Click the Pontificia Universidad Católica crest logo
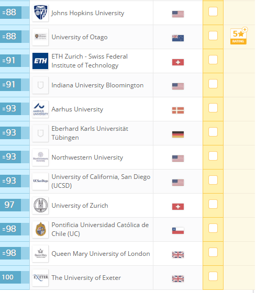Screen dimensions: 256x293 click(40, 229)
